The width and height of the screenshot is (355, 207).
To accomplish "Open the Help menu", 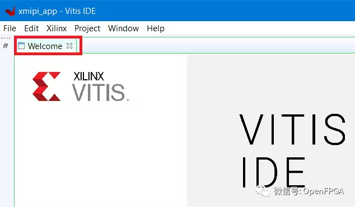I will coord(156,28).
